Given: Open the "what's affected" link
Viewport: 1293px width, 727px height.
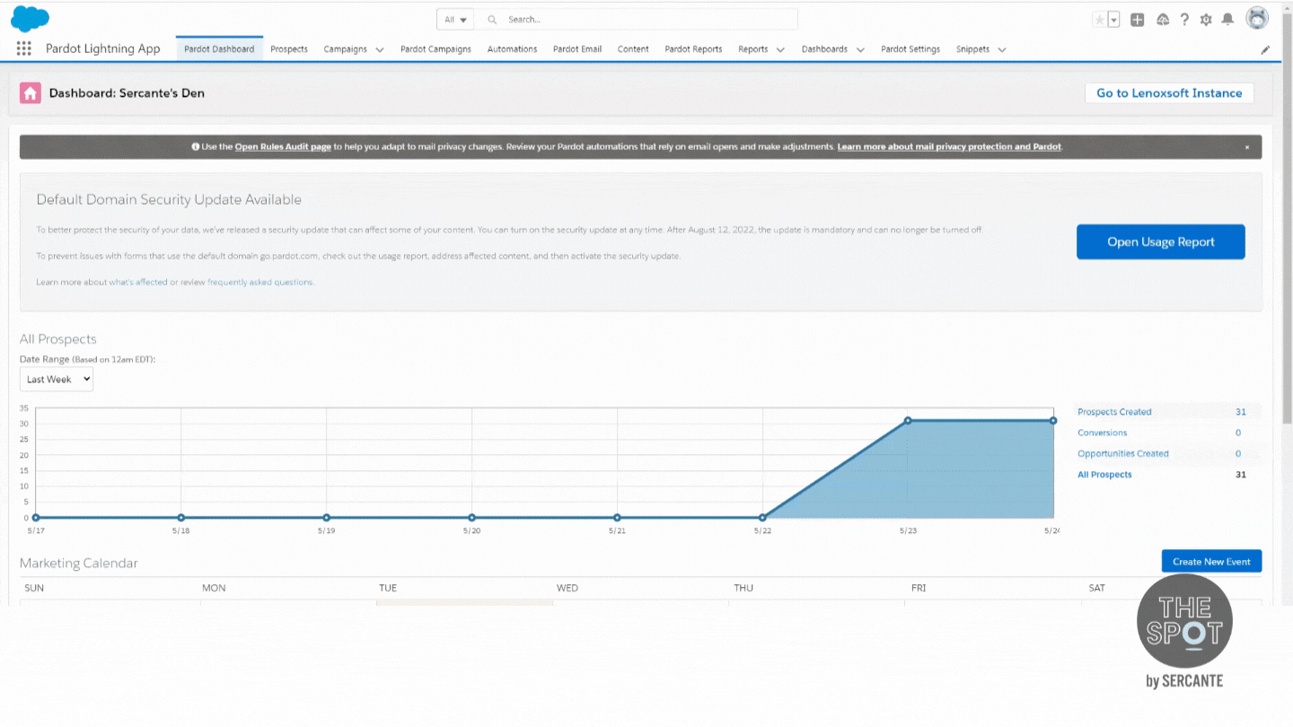Looking at the screenshot, I should 138,282.
